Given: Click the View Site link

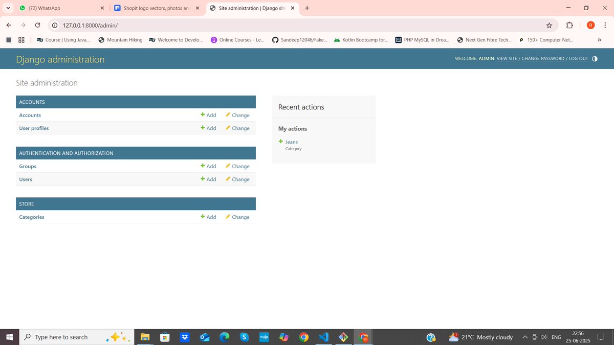Looking at the screenshot, I should [507, 59].
